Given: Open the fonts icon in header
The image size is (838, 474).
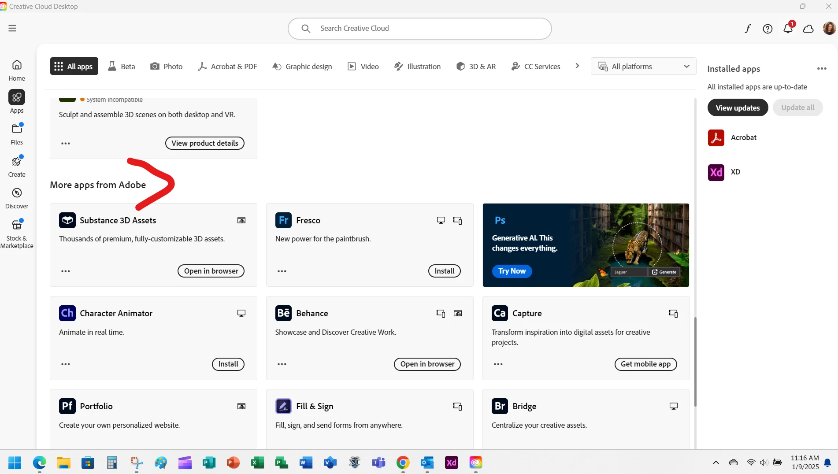Looking at the screenshot, I should 748,29.
